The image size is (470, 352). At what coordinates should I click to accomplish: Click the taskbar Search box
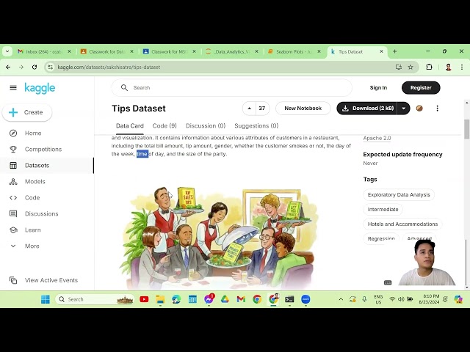(x=95, y=299)
